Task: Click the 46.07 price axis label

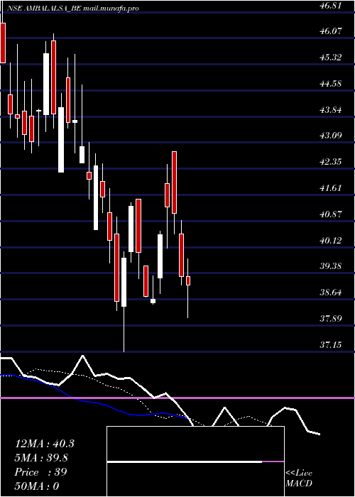Action: (x=331, y=31)
